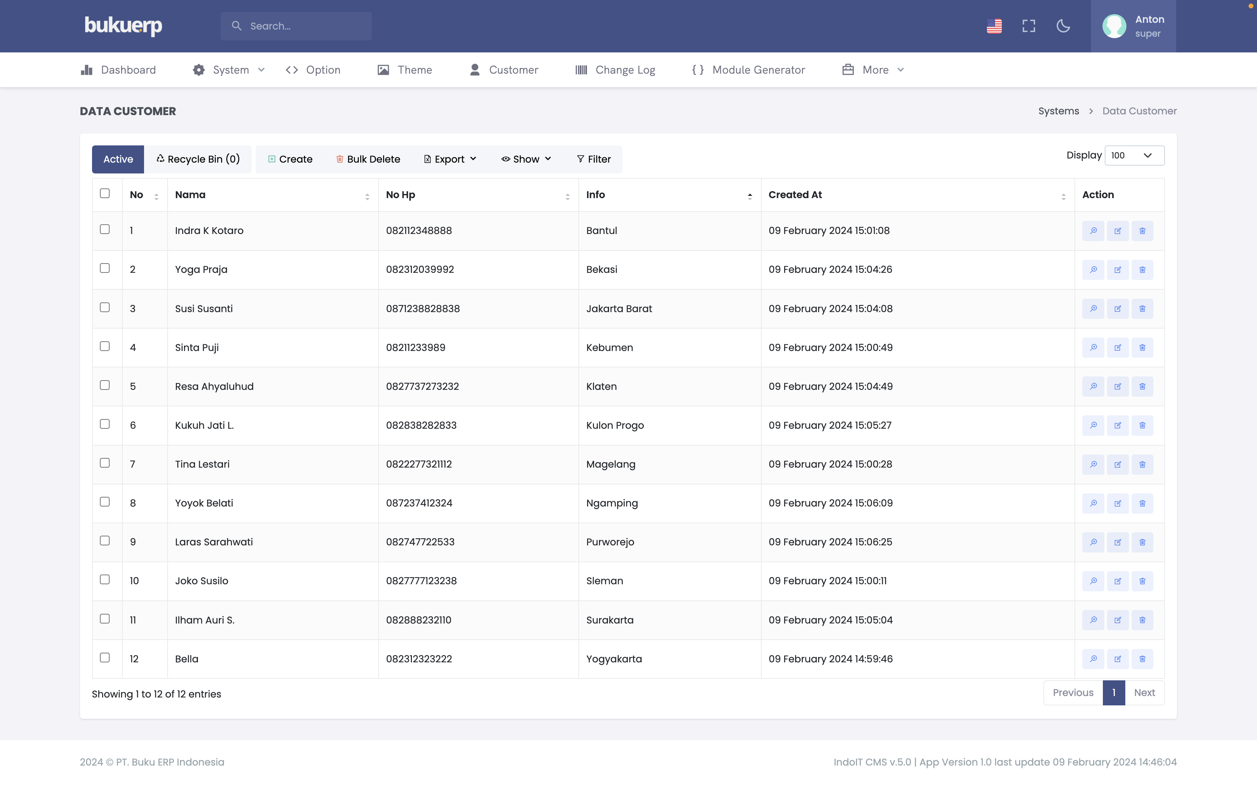Click the delete trash icon for Susi Susanti
This screenshot has width=1257, height=785.
tap(1142, 308)
